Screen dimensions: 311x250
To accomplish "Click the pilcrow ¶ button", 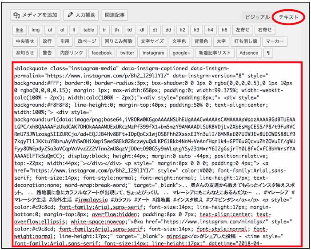I will [268, 53].
